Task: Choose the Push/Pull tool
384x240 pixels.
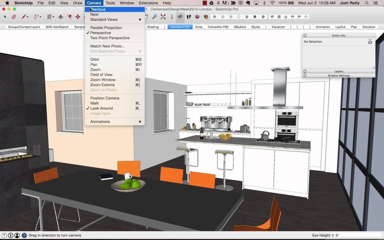Action: pyautogui.click(x=60, y=17)
